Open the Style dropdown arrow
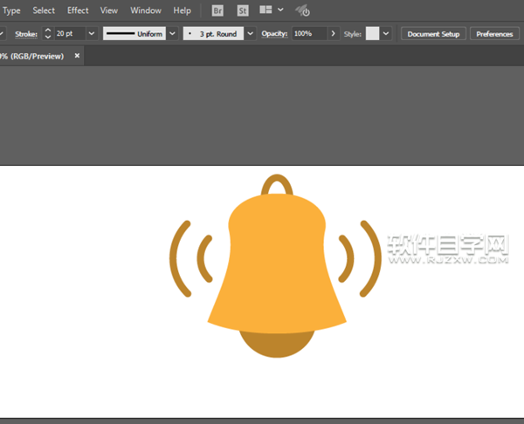524x424 pixels. click(386, 33)
